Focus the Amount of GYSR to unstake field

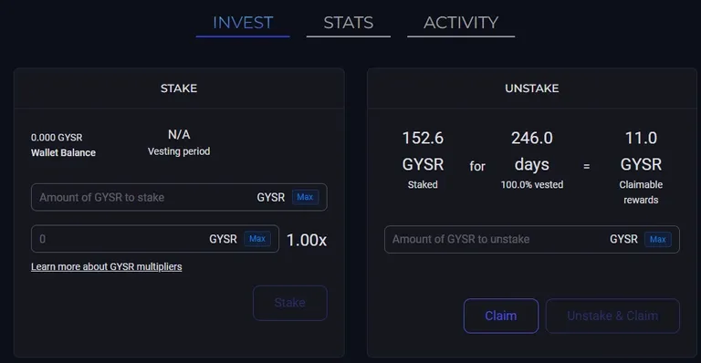532,239
